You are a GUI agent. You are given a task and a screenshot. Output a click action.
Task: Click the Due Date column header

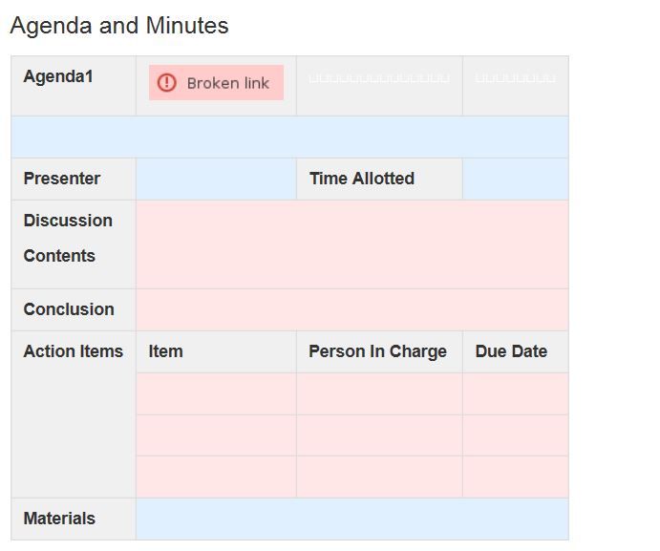tap(511, 351)
